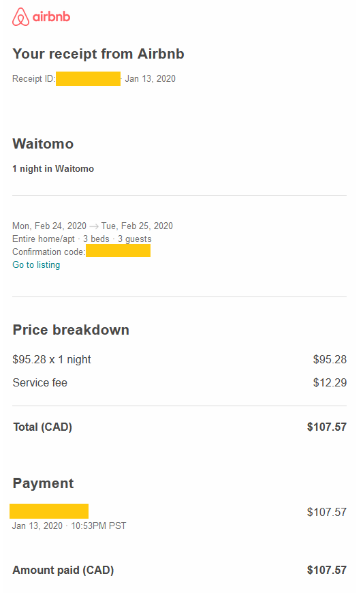This screenshot has height=593, width=363.
Task: Click the Airbnb logo icon
Action: click(20, 16)
